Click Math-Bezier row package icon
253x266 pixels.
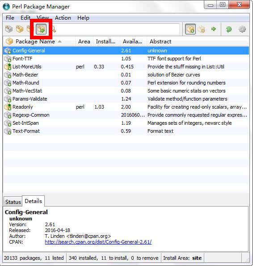(8, 75)
